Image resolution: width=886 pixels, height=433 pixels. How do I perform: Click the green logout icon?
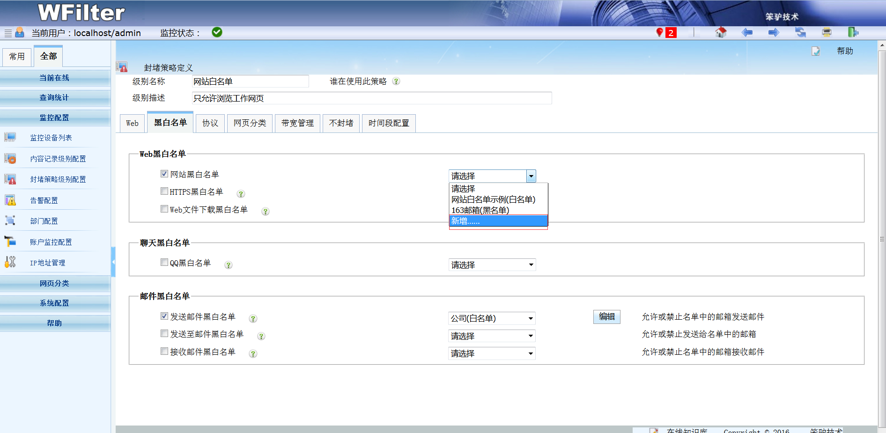click(853, 32)
